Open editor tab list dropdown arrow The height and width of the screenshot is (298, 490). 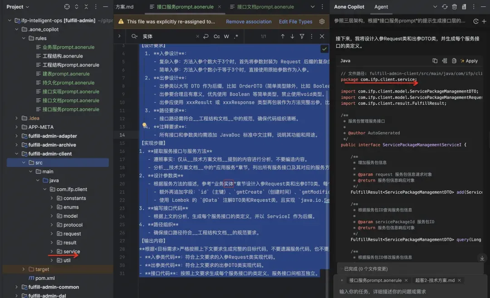pos(313,6)
